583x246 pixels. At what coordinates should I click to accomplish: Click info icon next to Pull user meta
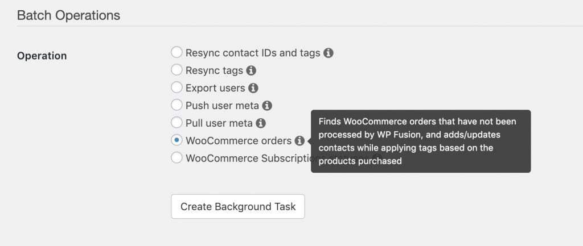[261, 123]
